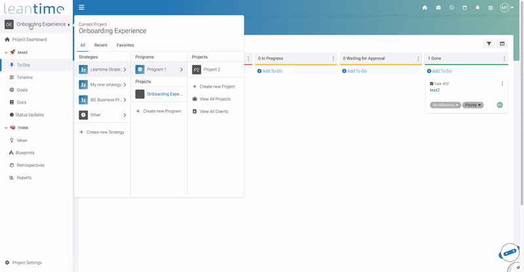
Task: Show notifications via the bell icon
Action: 477,8
